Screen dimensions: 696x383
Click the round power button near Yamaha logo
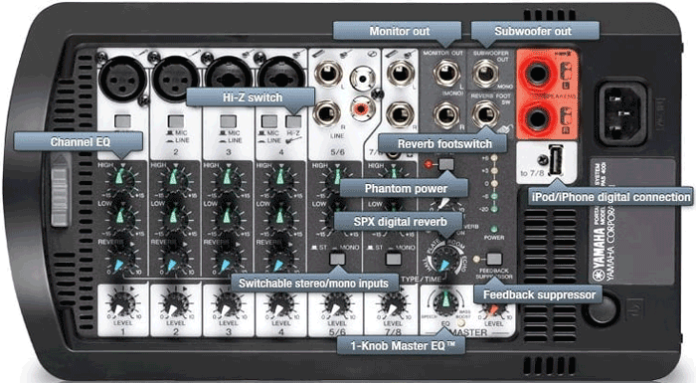click(603, 309)
